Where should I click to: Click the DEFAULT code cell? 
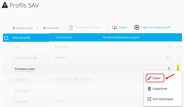[x=60, y=58]
